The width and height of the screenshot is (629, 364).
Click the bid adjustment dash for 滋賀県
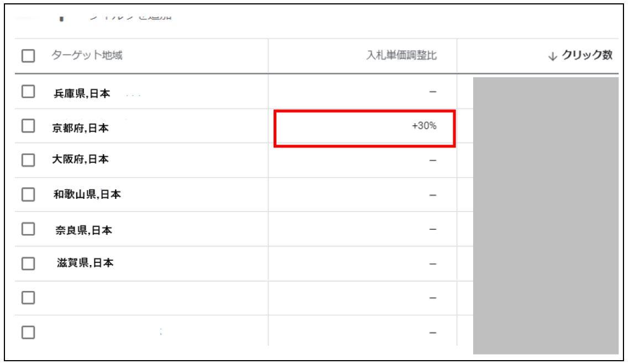[433, 264]
